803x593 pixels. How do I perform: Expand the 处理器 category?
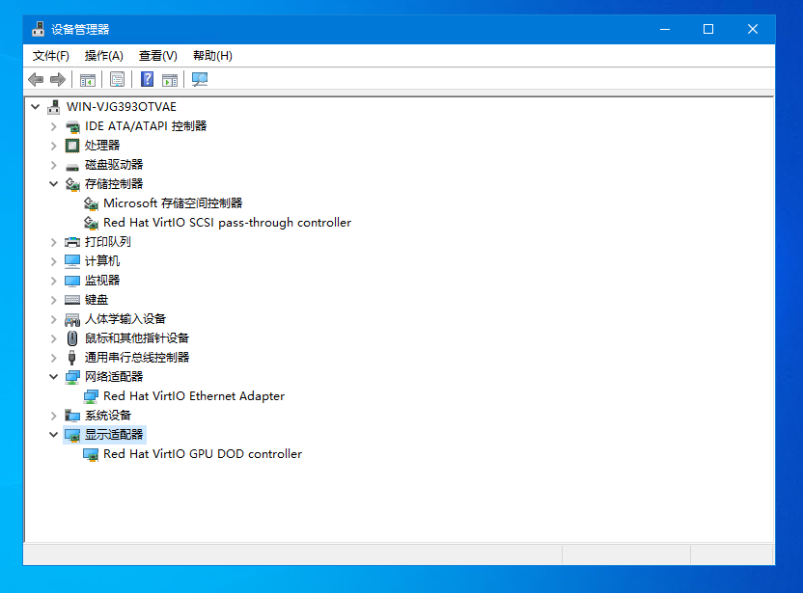[x=55, y=145]
